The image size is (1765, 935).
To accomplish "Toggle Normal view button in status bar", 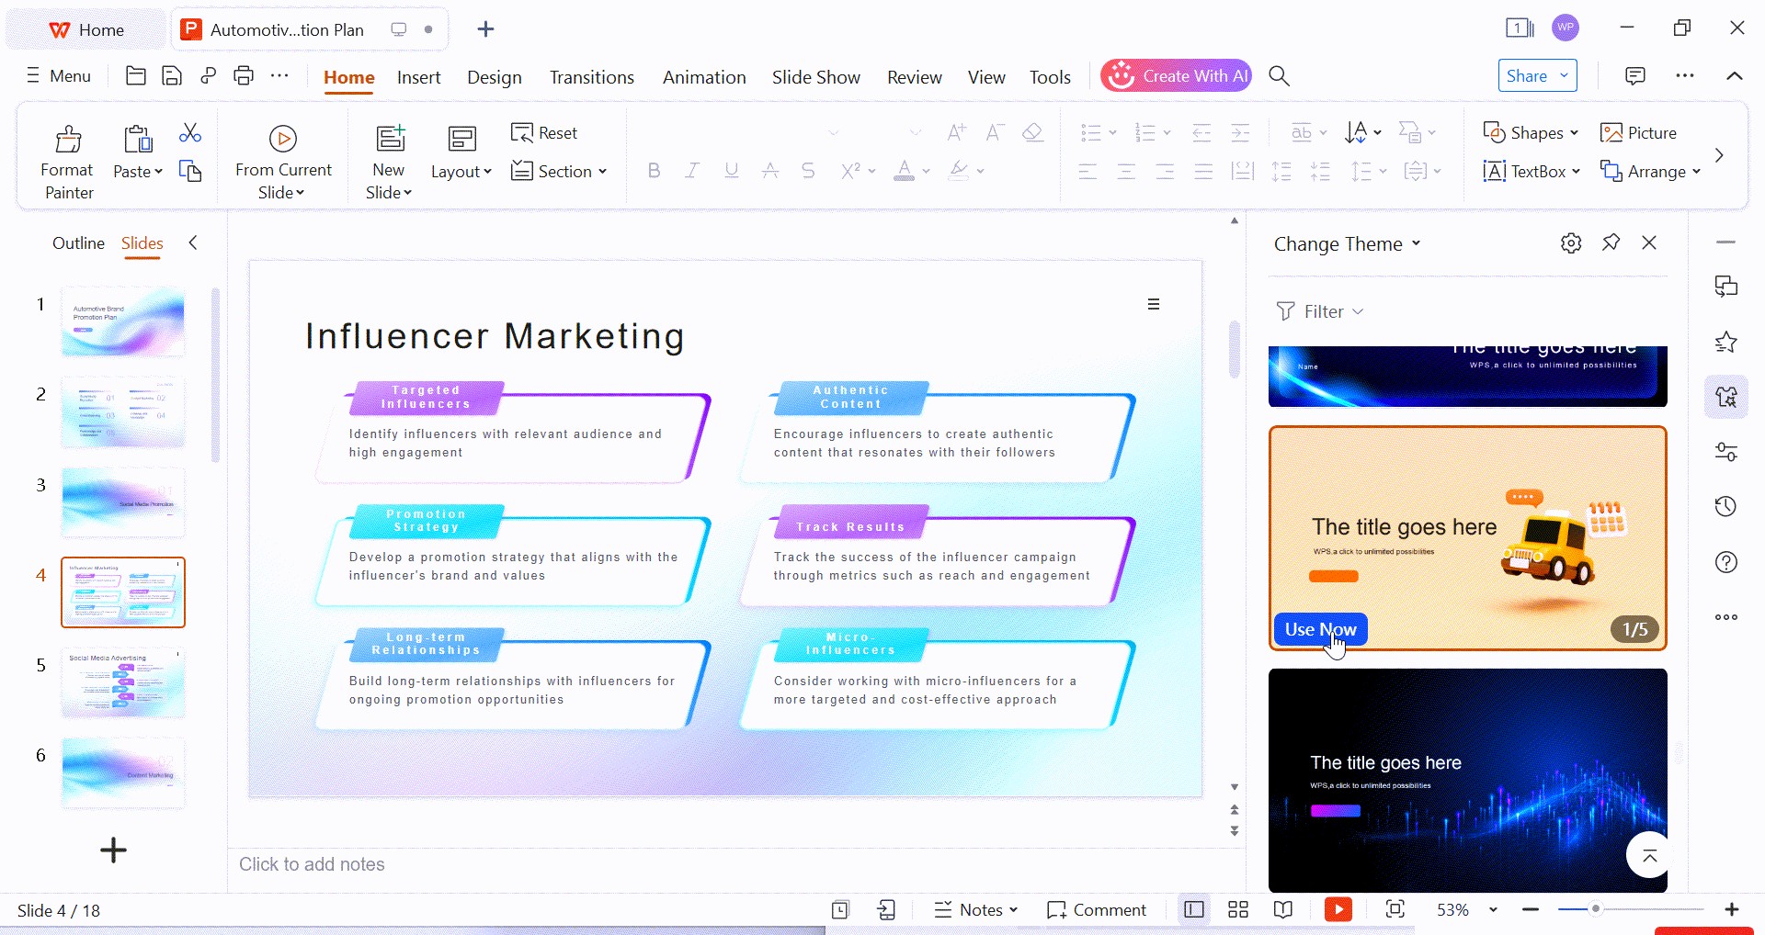I will 1194,909.
